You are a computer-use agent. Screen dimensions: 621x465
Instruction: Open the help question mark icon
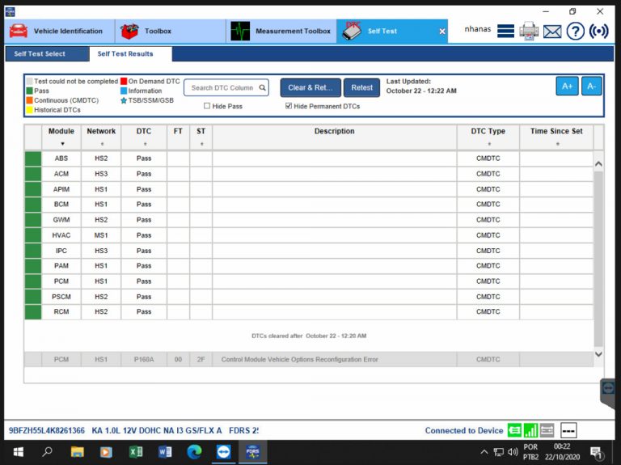coord(575,32)
